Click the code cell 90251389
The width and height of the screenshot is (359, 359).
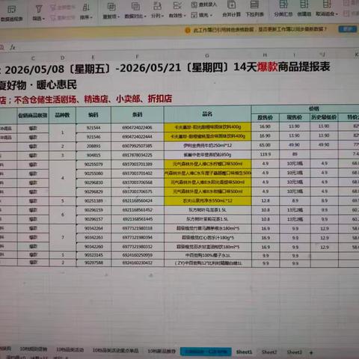click(93, 200)
